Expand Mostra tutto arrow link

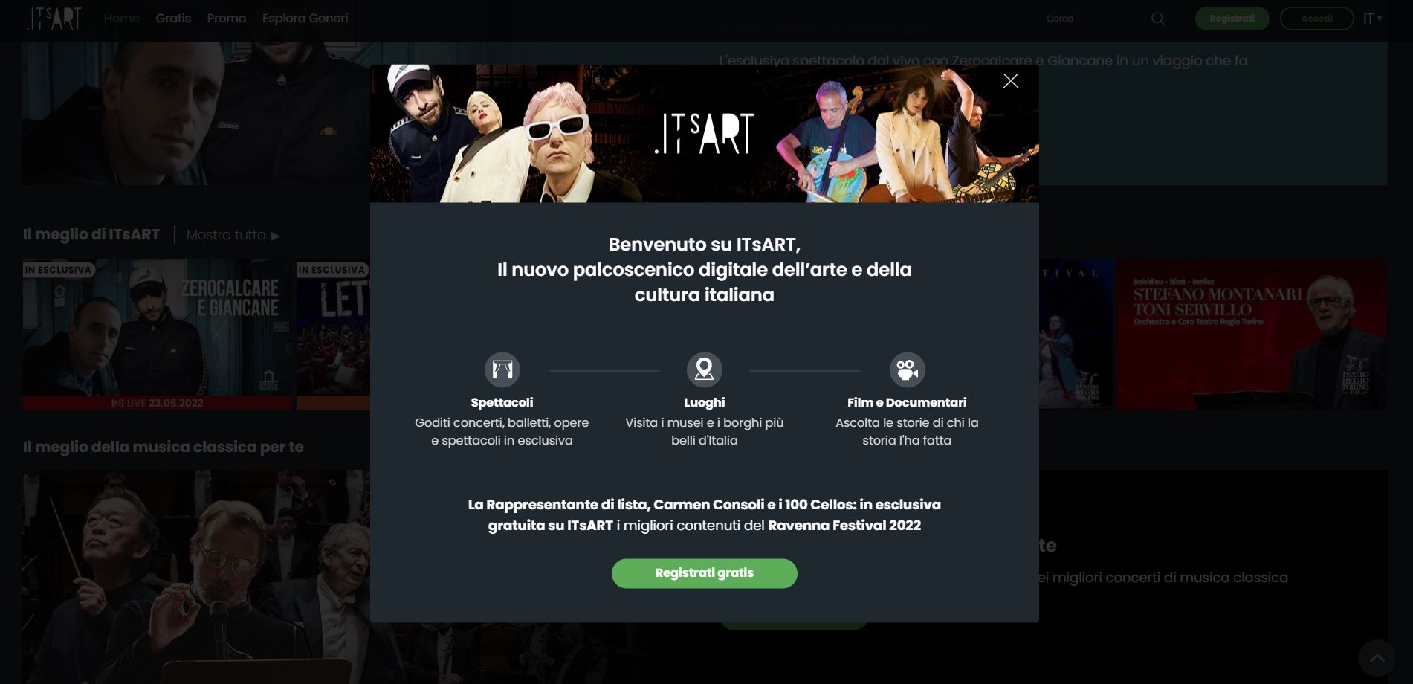click(x=233, y=235)
